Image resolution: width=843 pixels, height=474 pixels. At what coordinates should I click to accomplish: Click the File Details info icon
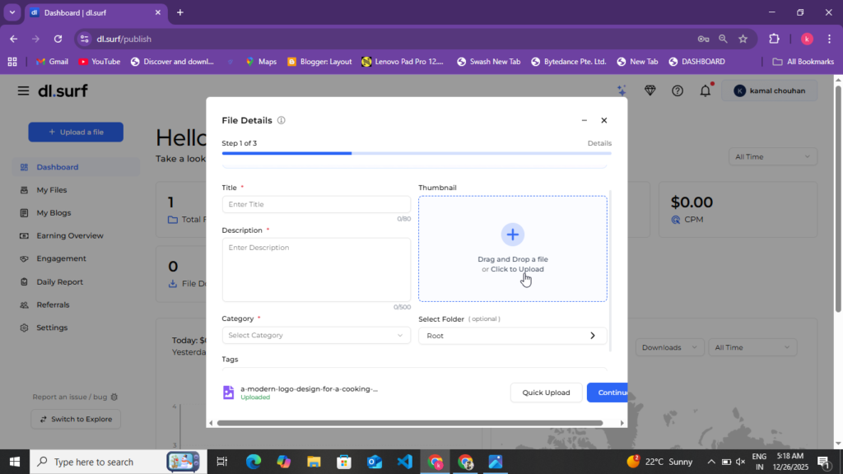[x=281, y=120]
